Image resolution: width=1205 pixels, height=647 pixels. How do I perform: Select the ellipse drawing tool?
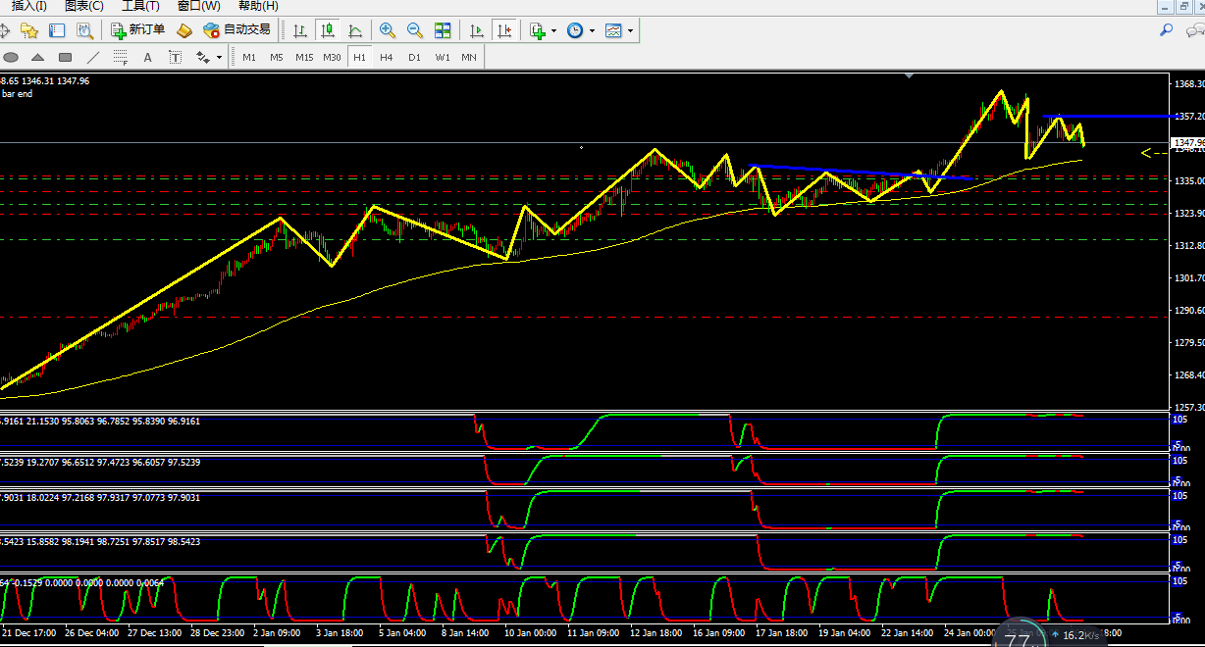pos(11,57)
